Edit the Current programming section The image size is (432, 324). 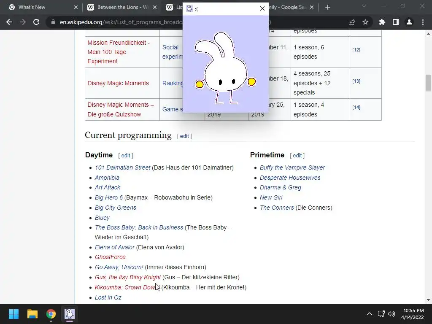pyautogui.click(x=184, y=136)
